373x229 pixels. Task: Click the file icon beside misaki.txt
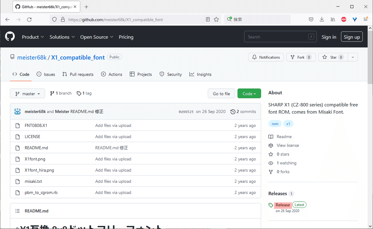pos(18,181)
